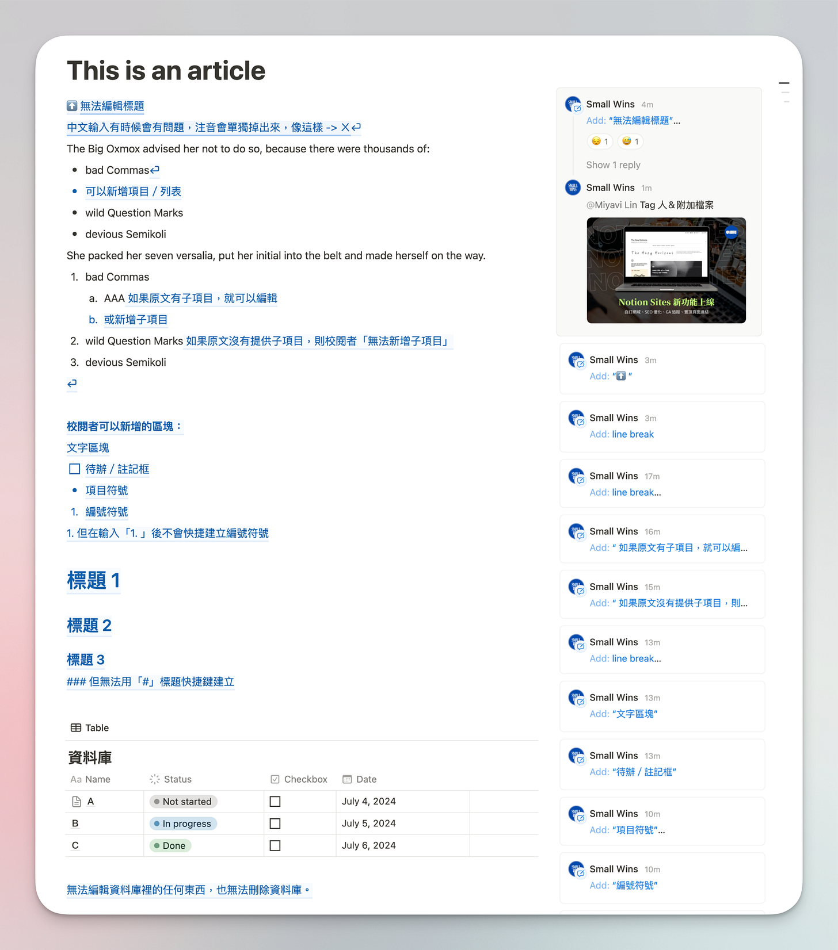
Task: Click the suggested heading 標題 1
Action: 93,580
